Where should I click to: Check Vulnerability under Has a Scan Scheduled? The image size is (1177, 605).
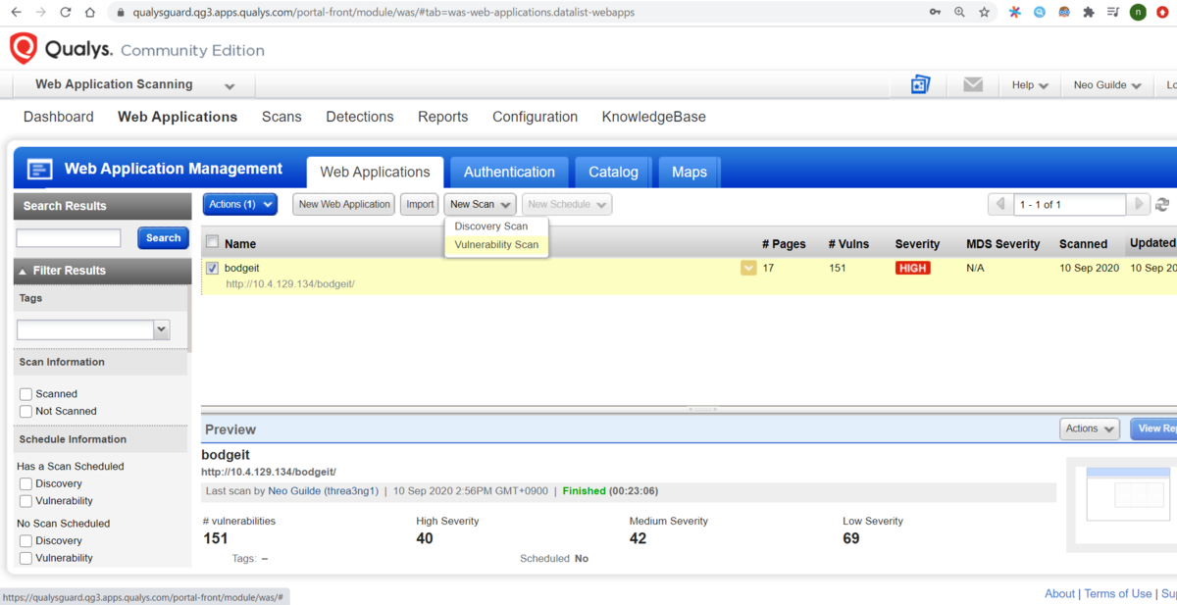click(x=26, y=502)
